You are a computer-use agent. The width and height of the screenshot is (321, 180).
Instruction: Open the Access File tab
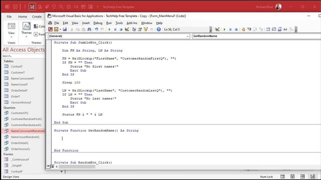coord(9,16)
